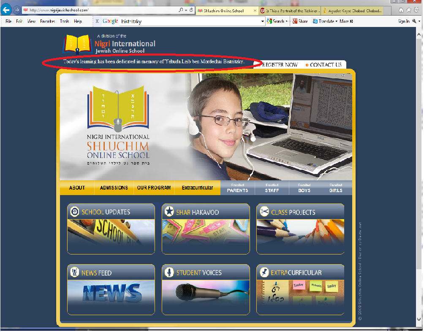The image size is (424, 332).
Task: Click the browser Forward arrow button
Action: pyautogui.click(x=17, y=10)
